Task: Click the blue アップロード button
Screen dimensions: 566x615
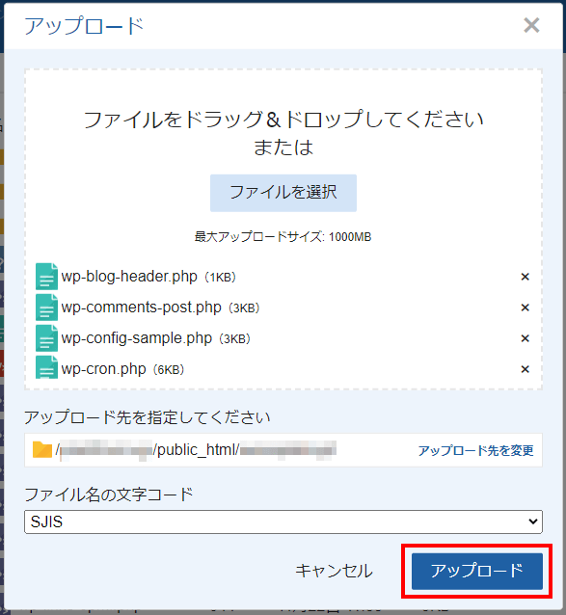Action: pos(477,571)
